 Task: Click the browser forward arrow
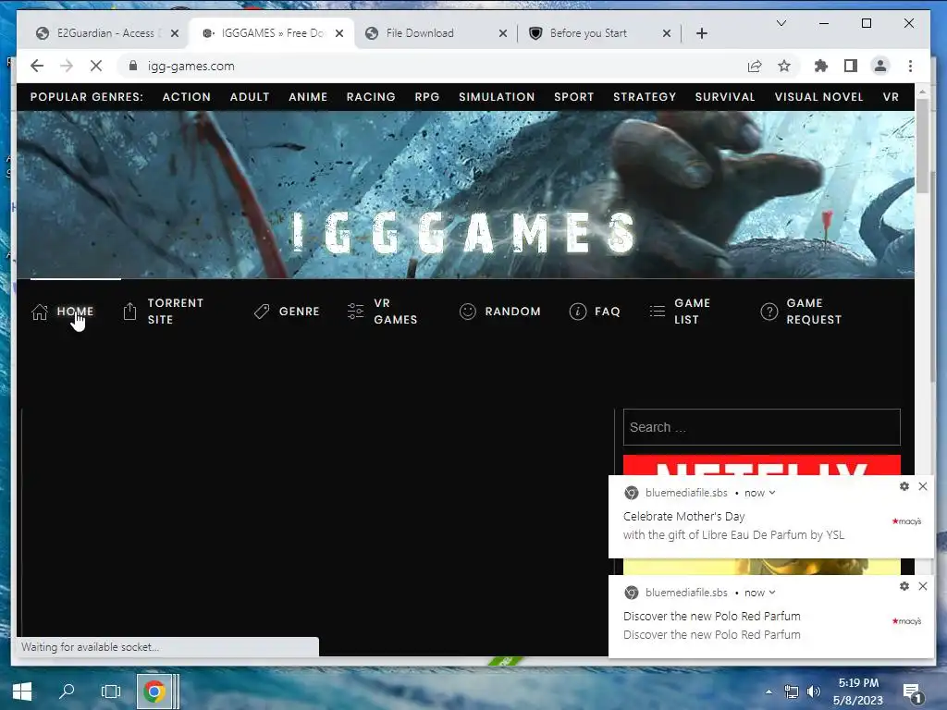67,66
